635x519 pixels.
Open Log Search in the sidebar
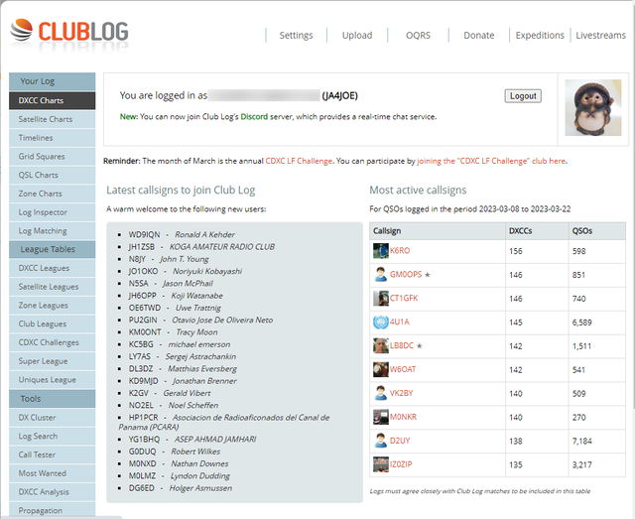click(x=53, y=437)
